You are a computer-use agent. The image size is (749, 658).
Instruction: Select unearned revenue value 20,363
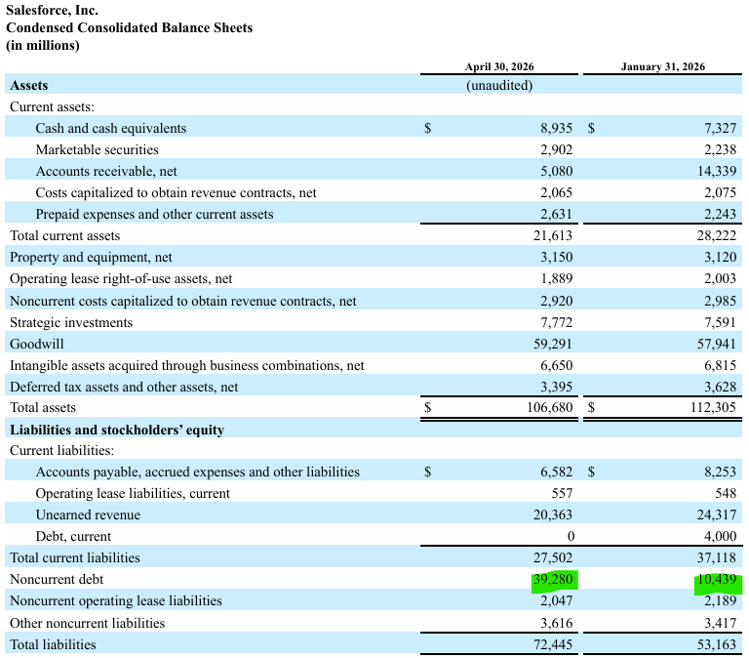pyautogui.click(x=553, y=515)
